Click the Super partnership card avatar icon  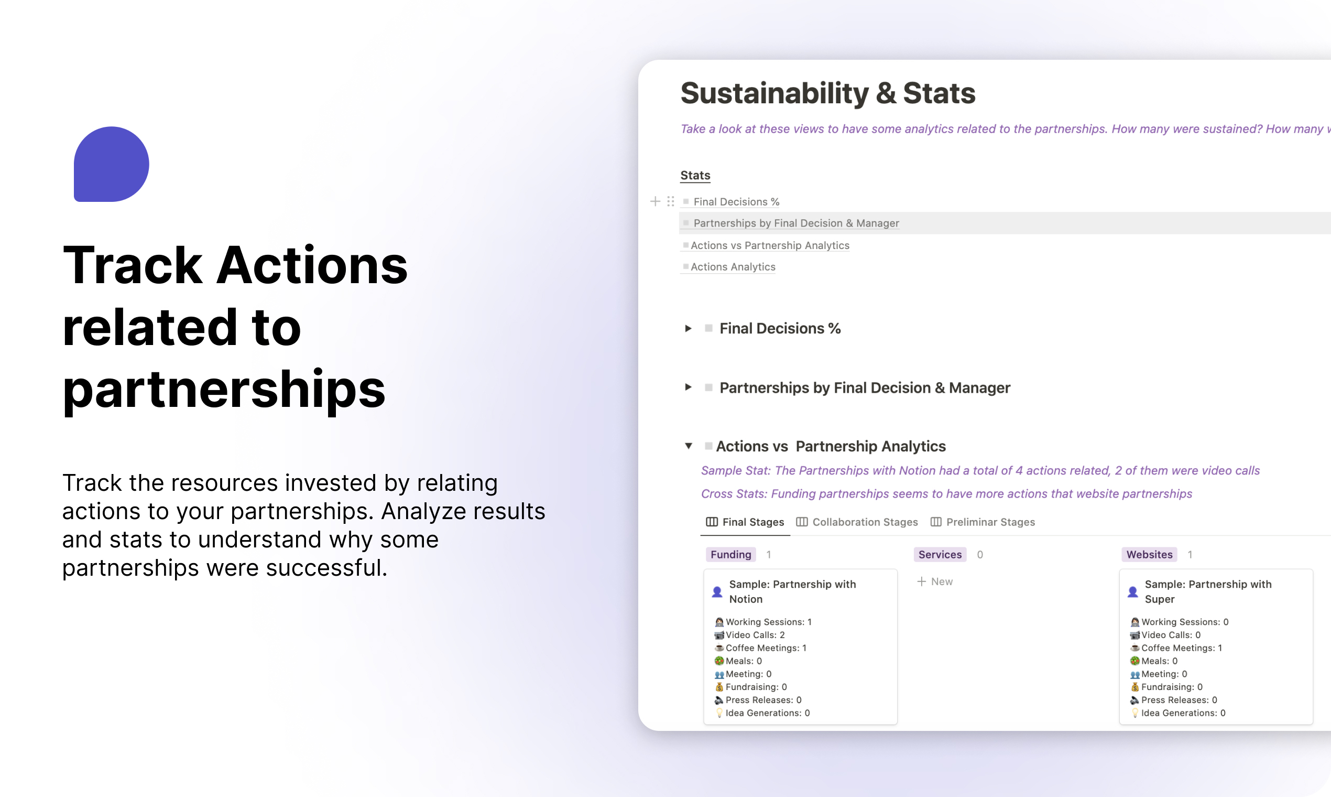click(x=1133, y=592)
